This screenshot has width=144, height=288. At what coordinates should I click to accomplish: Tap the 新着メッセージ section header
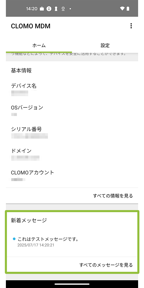[x=29, y=220]
